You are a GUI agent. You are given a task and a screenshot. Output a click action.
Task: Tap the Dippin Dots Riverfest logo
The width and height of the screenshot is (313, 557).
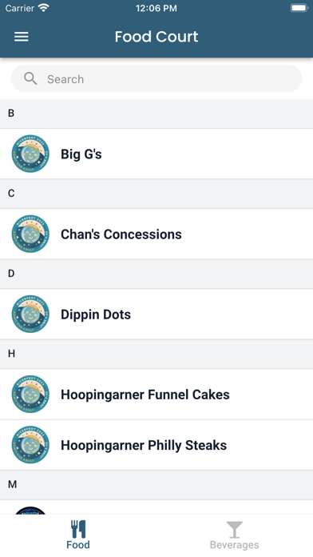point(30,315)
